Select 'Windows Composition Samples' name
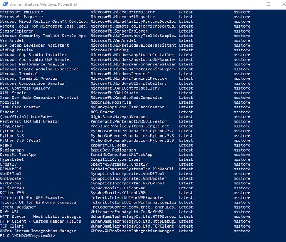 click(32, 83)
